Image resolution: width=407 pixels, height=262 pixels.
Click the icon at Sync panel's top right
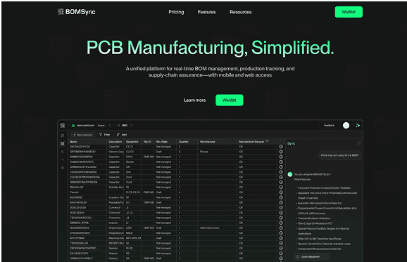point(359,143)
